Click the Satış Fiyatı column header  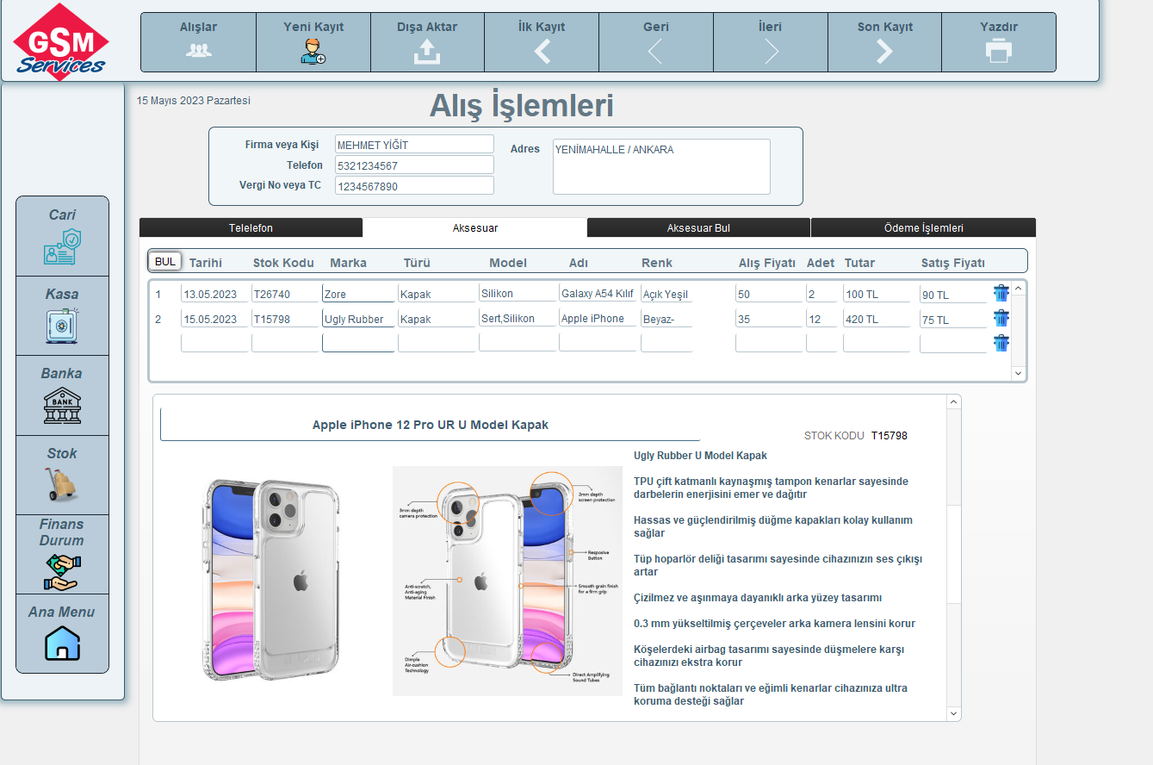(x=953, y=263)
